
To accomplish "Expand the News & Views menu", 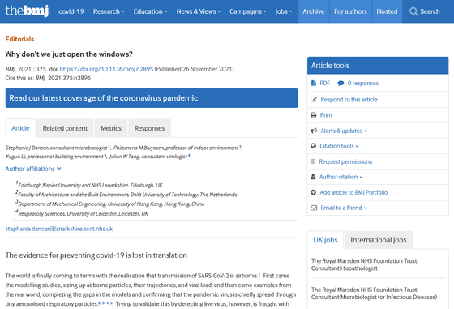I will [199, 11].
